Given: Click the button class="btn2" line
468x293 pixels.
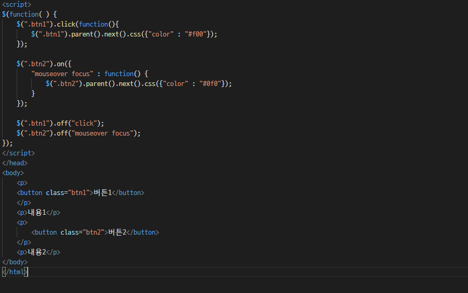Looking at the screenshot, I should (x=95, y=233).
